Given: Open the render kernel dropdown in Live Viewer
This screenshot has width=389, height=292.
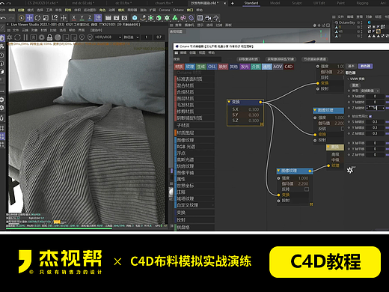Looking at the screenshot, I should coord(131,37).
